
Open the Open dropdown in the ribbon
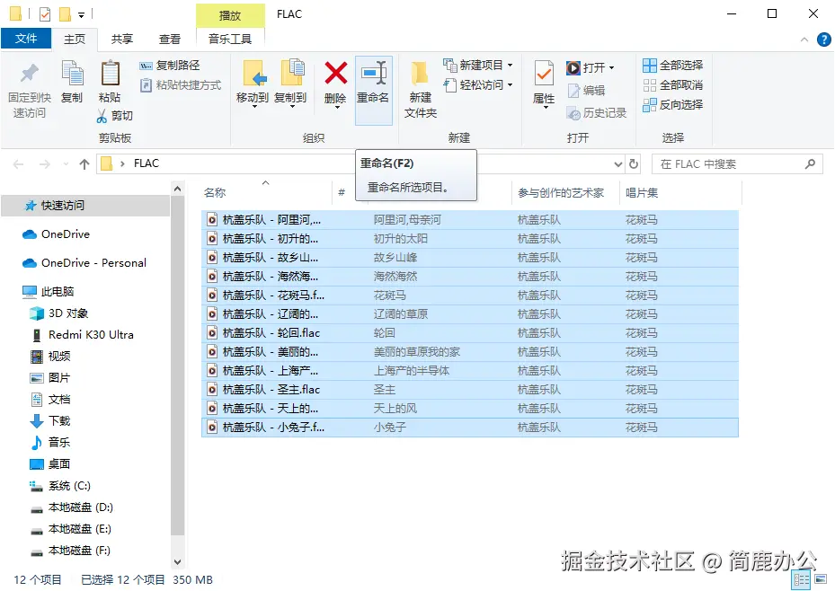590,67
